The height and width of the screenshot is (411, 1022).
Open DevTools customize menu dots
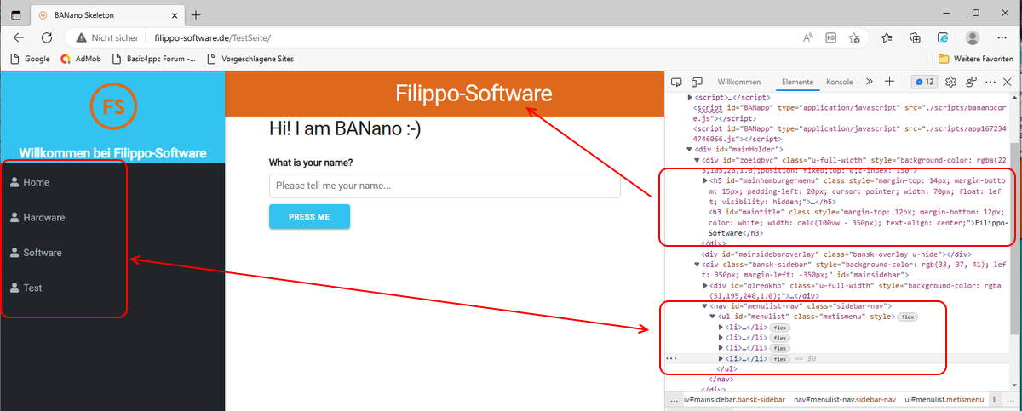[x=990, y=82]
